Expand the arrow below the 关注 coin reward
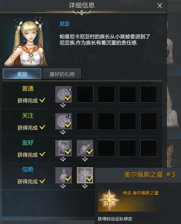 (x=63, y=132)
